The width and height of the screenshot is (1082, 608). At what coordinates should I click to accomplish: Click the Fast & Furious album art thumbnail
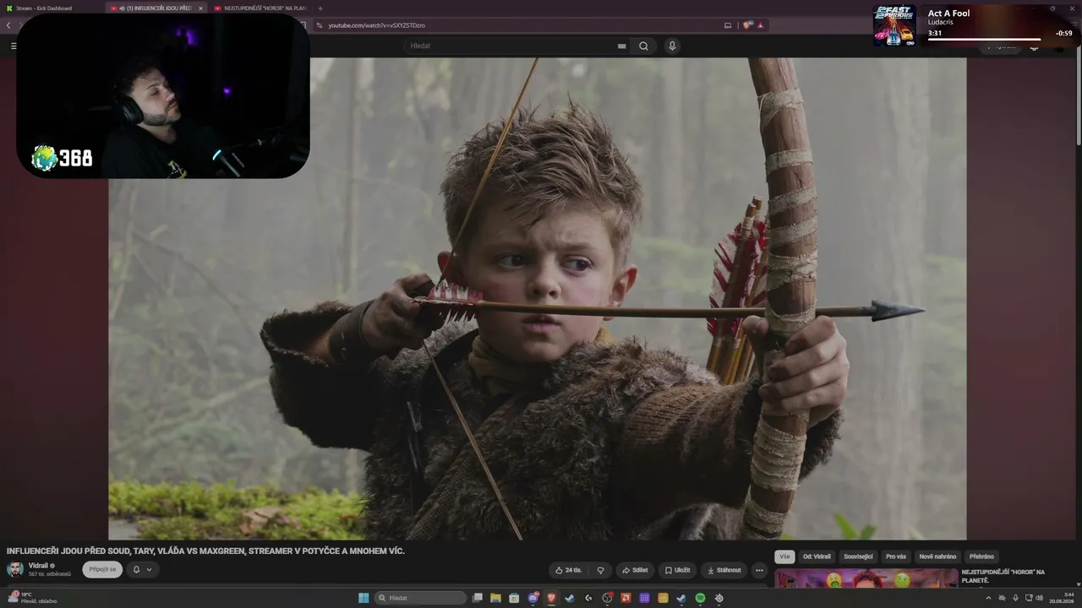click(894, 25)
